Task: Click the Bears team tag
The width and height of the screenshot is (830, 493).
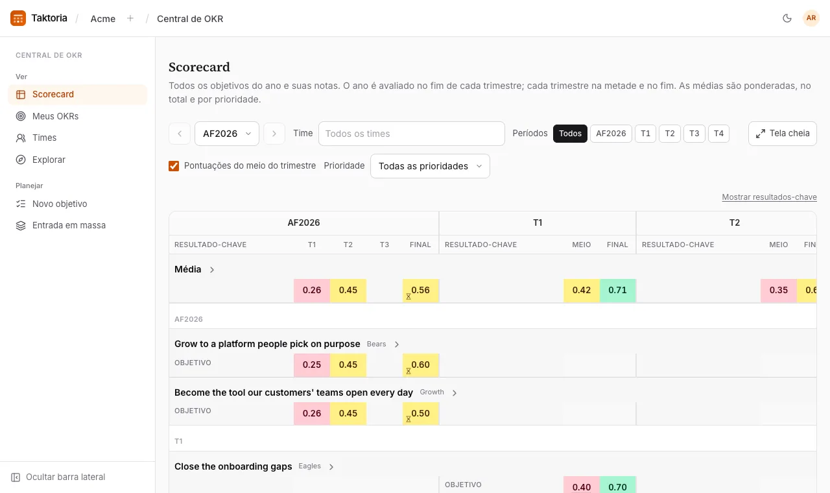Action: click(376, 344)
